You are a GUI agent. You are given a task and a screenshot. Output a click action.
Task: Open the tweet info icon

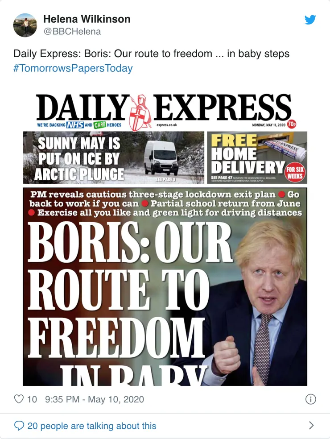coord(310,399)
